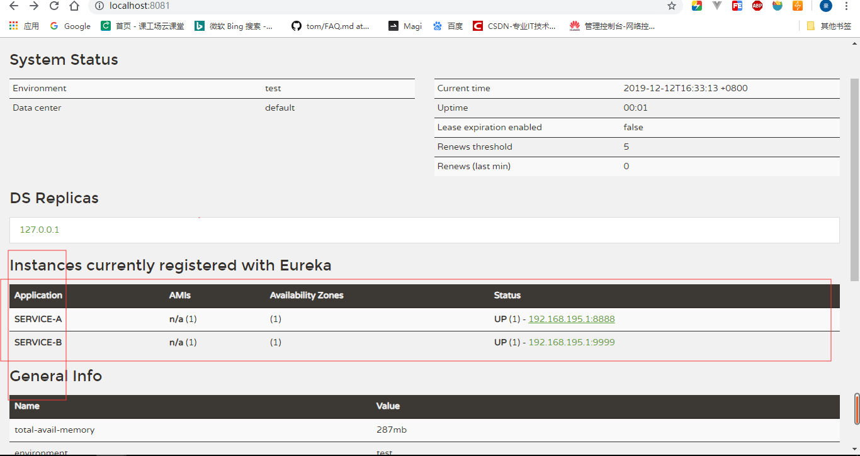This screenshot has width=860, height=456.
Task: Select the Environment value test
Action: pos(273,88)
